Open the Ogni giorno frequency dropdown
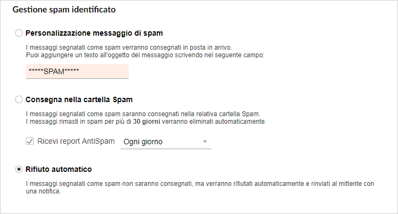The width and height of the screenshot is (398, 214). 166,142
